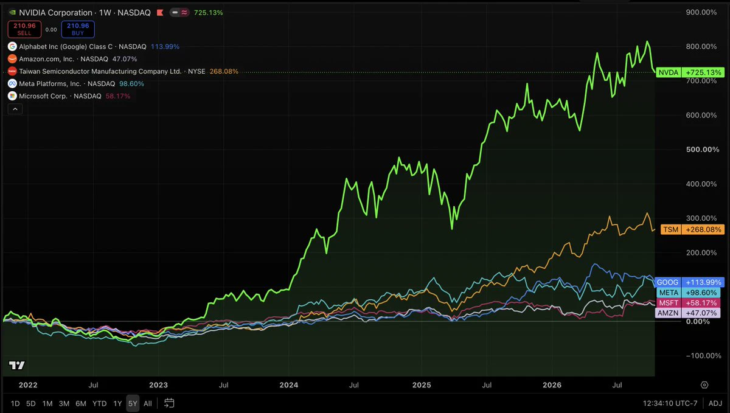
Task: Open chart settings gear on the time axis
Action: [x=704, y=385]
